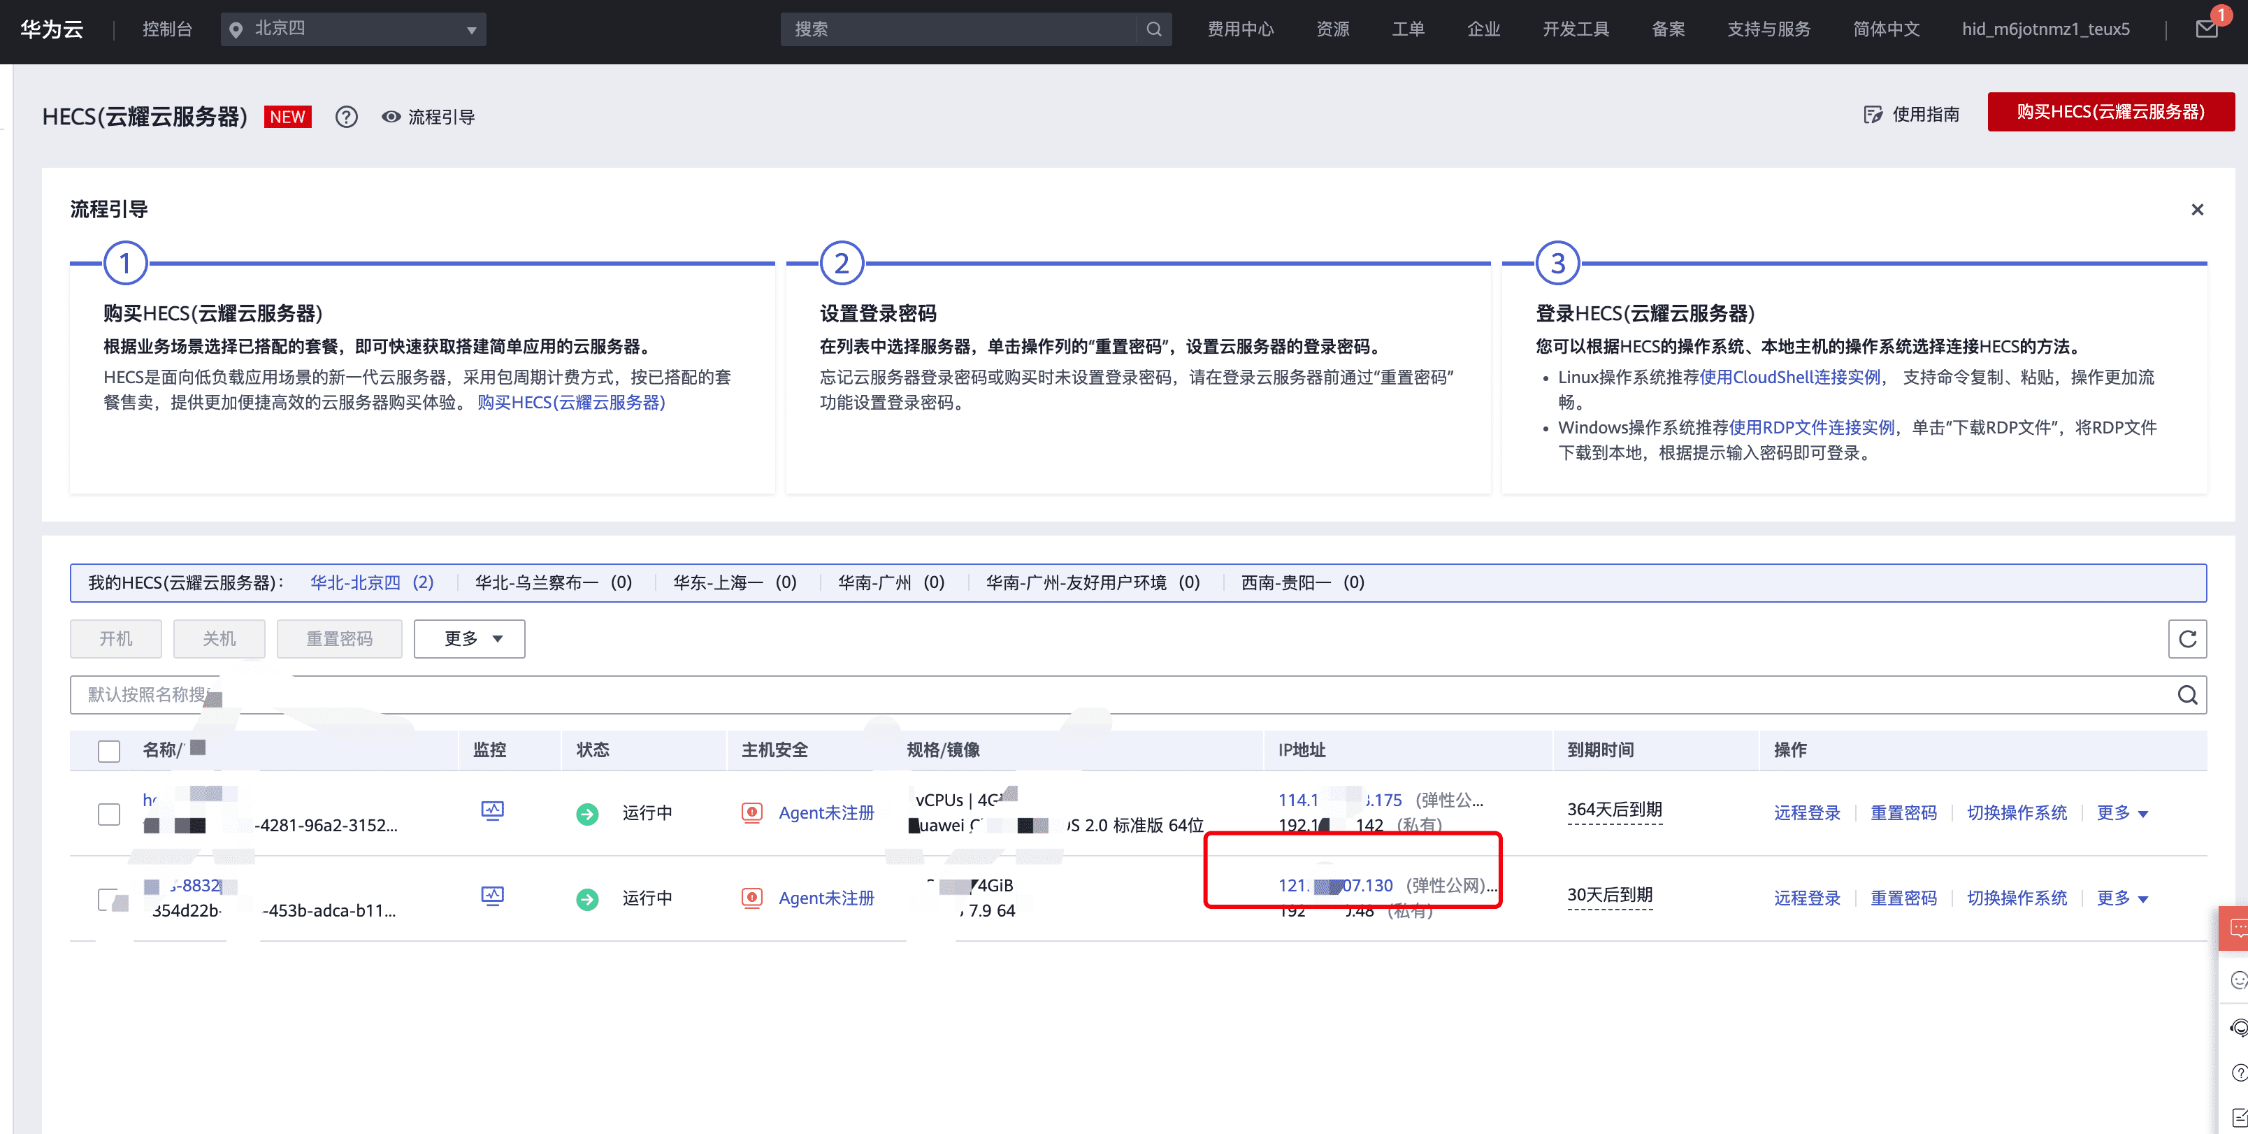Open the red chat feedback icon
The height and width of the screenshot is (1134, 2248).
tap(2237, 927)
